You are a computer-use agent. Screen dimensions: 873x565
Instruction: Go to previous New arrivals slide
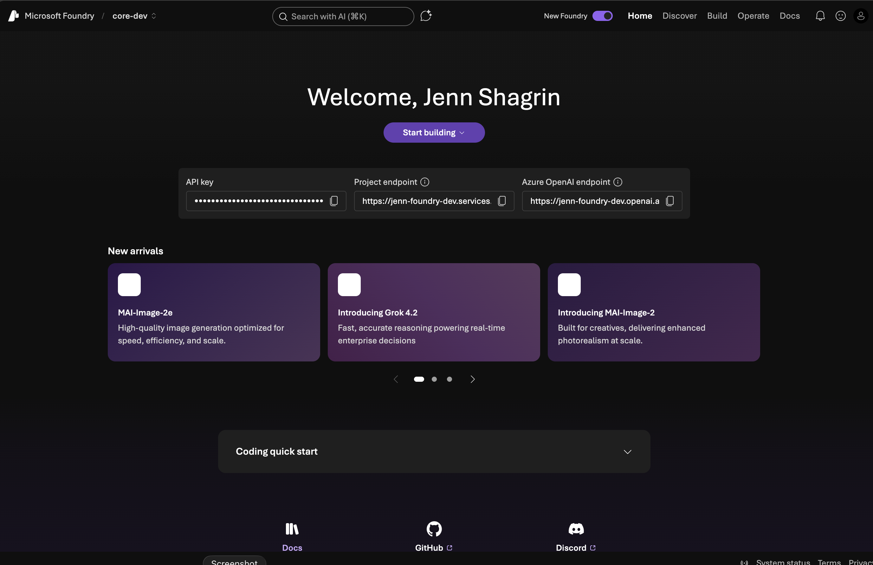[x=396, y=379]
